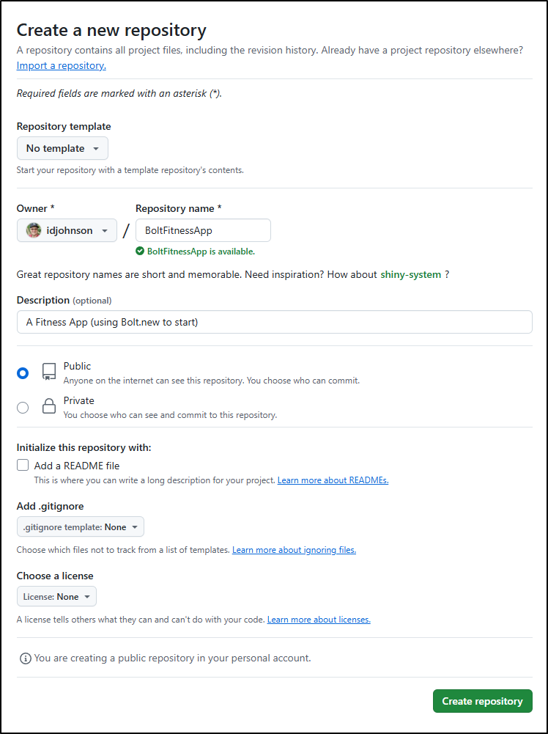Viewport: 548px width, 734px height.
Task: Enable the Add a README file checkbox
Action: (x=23, y=466)
